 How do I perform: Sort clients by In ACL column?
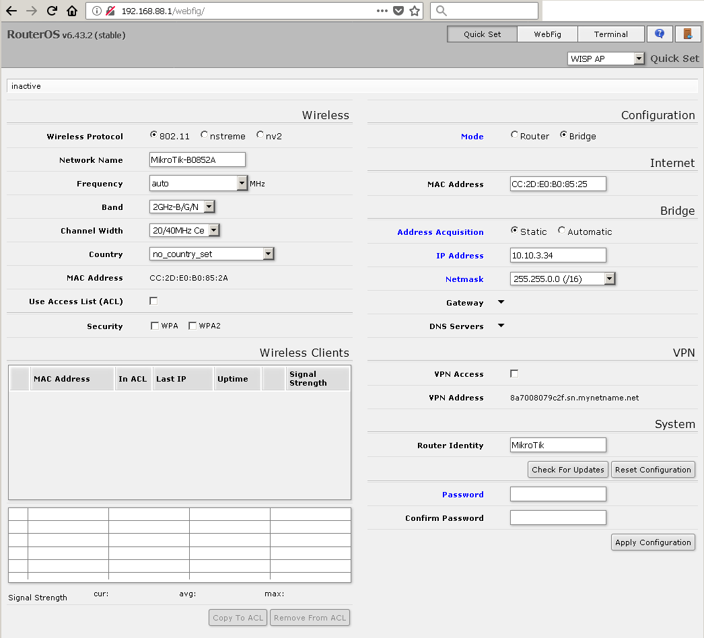coord(133,378)
